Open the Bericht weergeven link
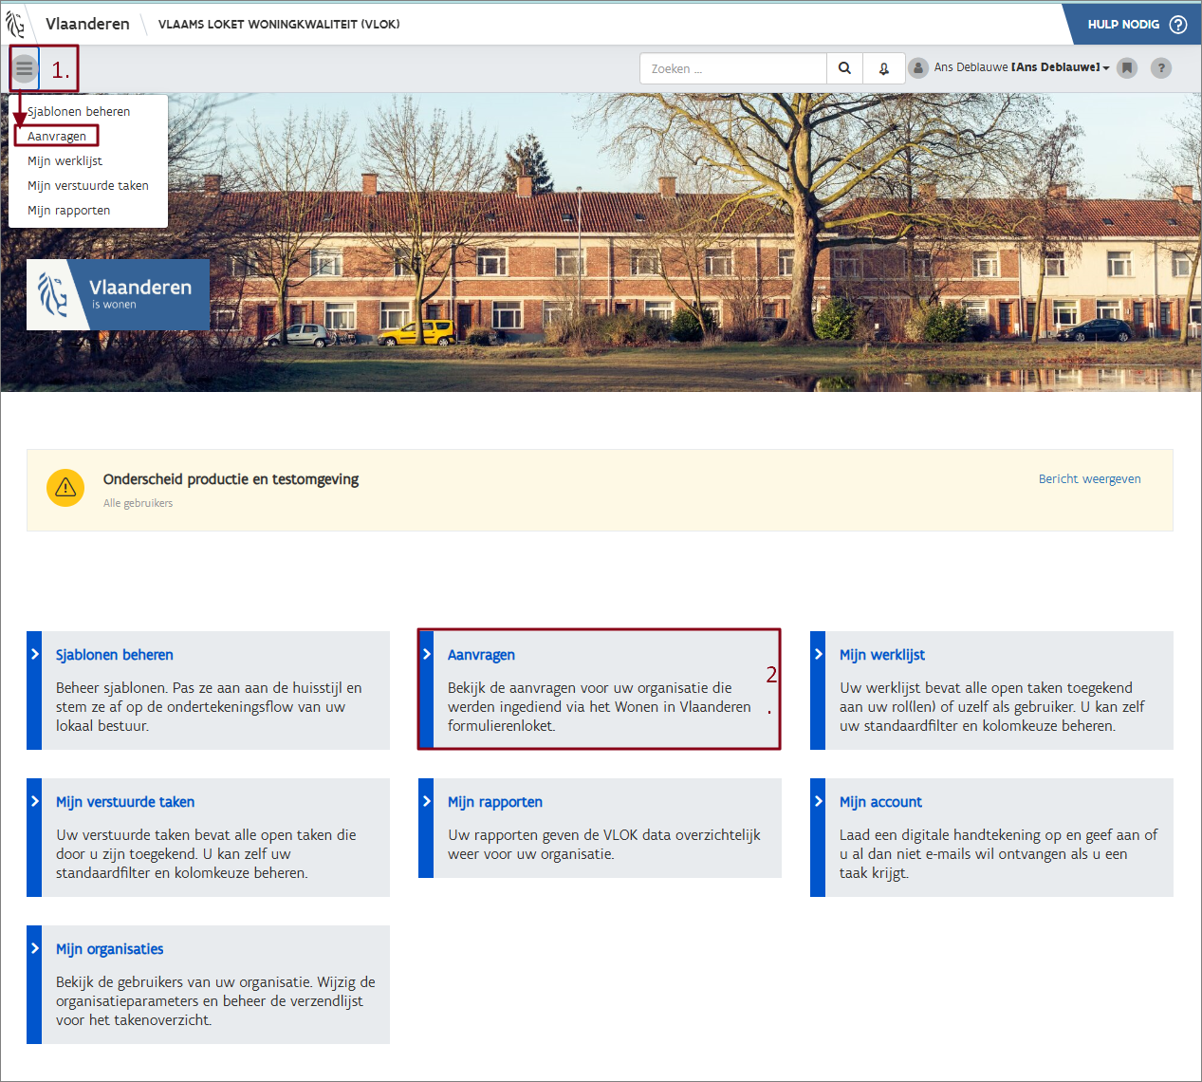Image resolution: width=1202 pixels, height=1082 pixels. point(1089,479)
